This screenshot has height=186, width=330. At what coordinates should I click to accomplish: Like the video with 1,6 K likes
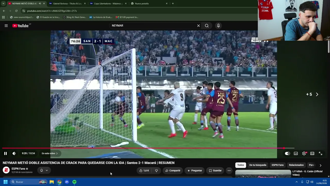(144, 171)
